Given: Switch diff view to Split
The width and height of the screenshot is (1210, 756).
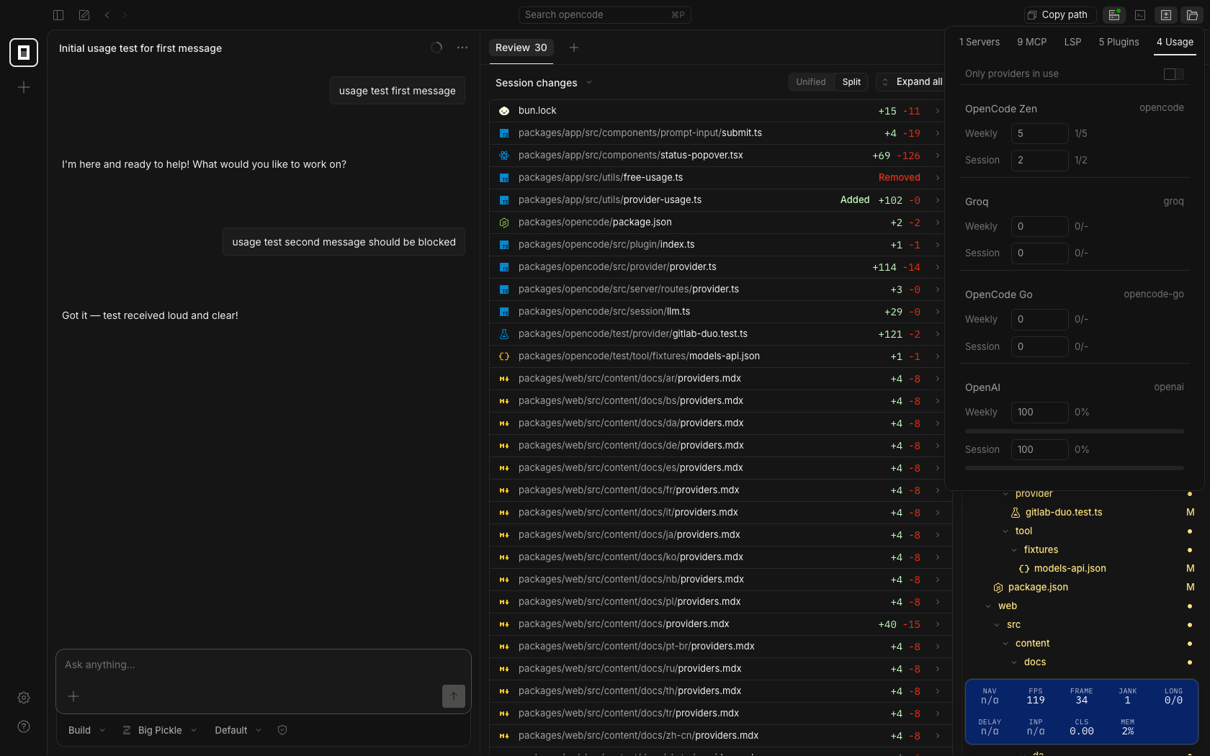Looking at the screenshot, I should (x=851, y=82).
